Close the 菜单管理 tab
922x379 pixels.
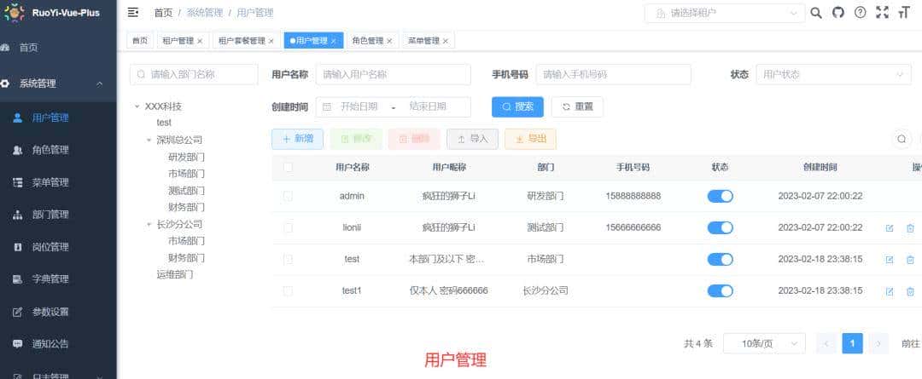(445, 41)
